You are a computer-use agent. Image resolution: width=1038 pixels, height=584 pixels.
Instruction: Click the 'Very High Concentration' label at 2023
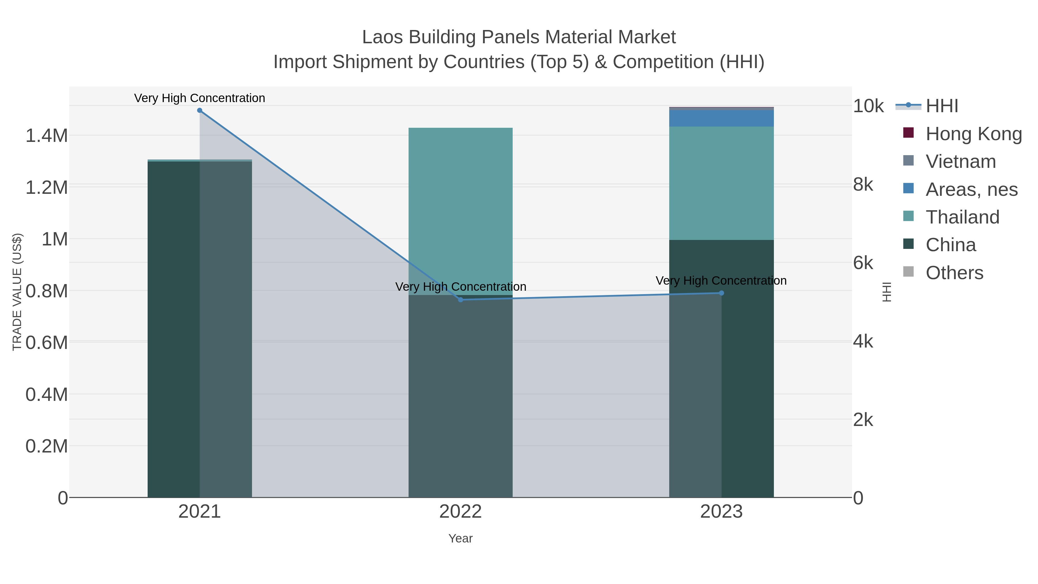tap(721, 281)
